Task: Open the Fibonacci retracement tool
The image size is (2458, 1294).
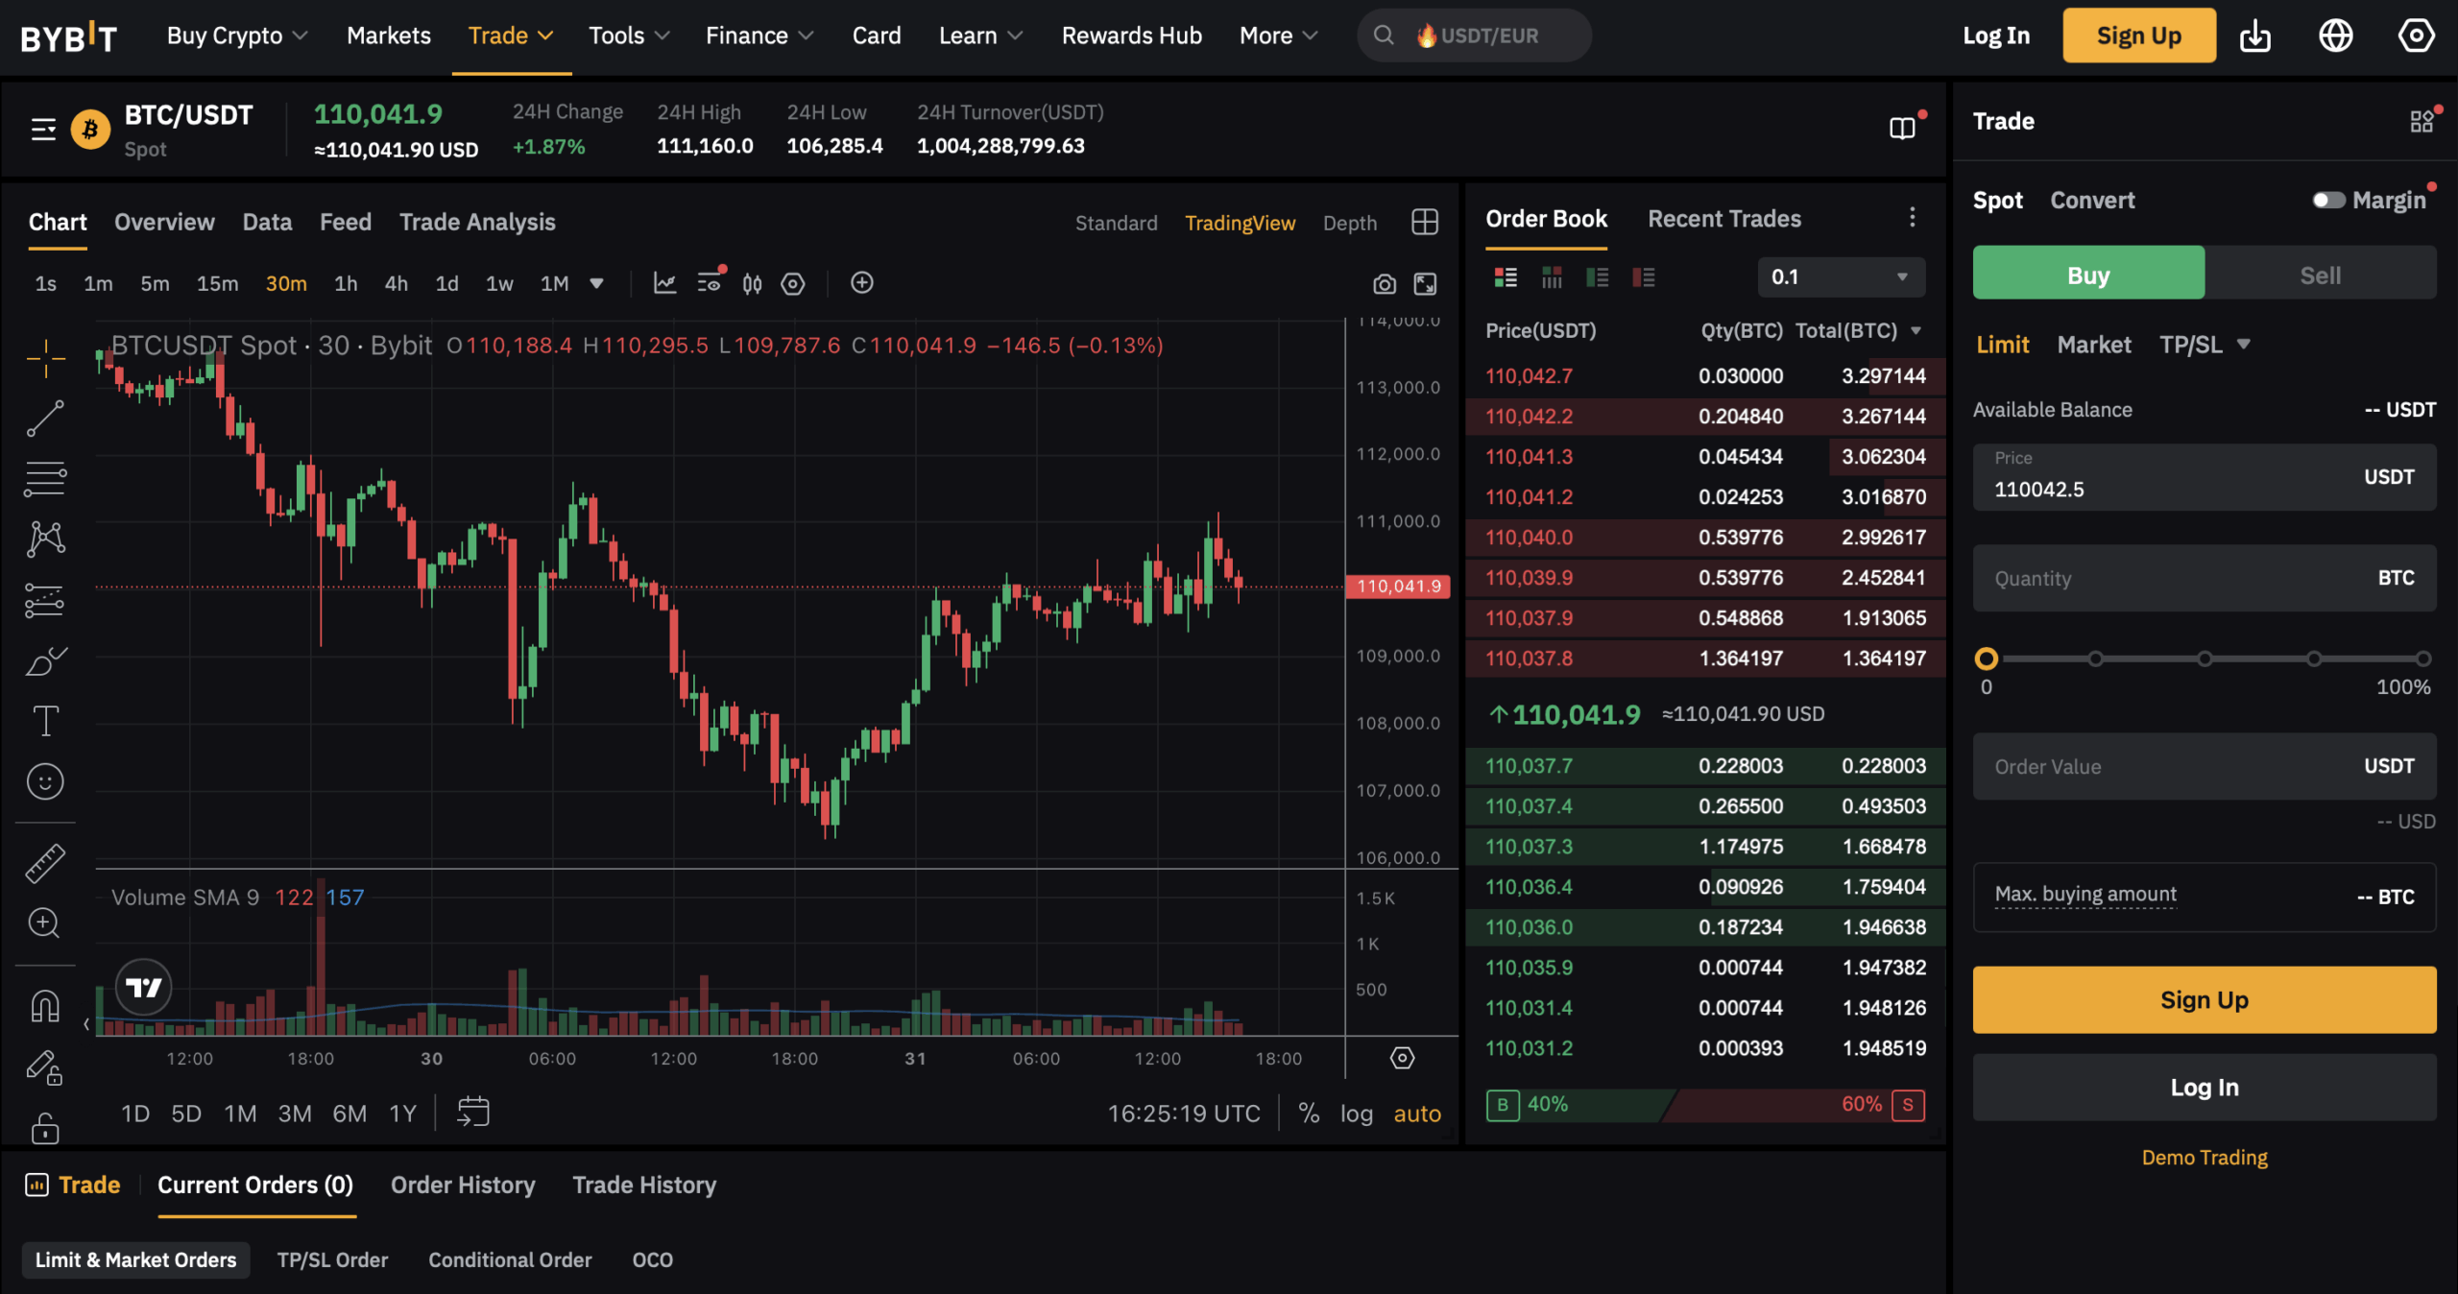Action: 45,478
